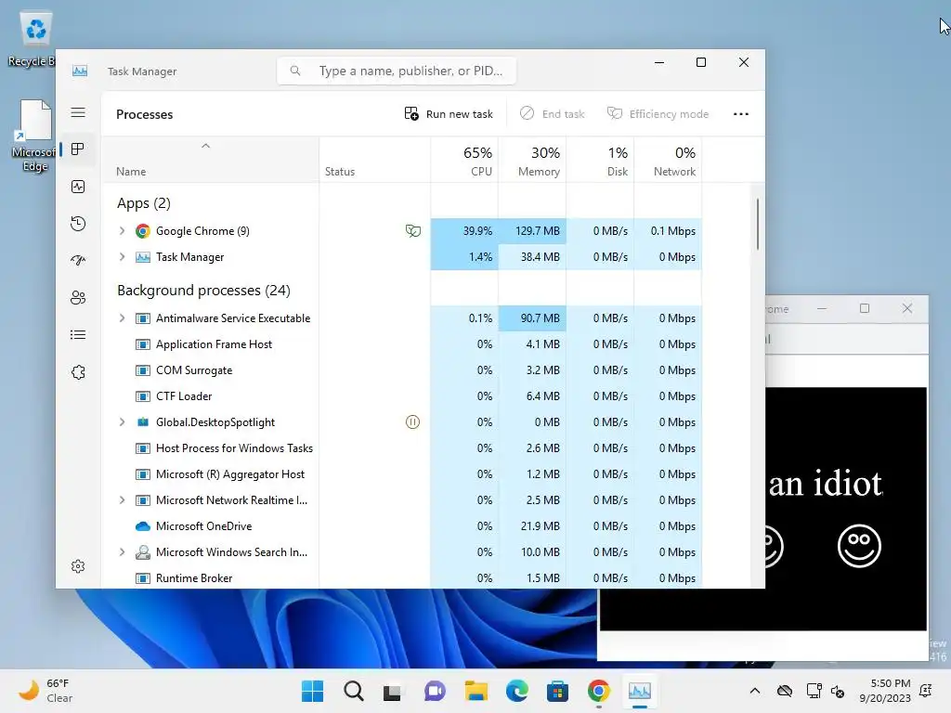
Task: Sort by Name column header
Action: click(x=211, y=161)
